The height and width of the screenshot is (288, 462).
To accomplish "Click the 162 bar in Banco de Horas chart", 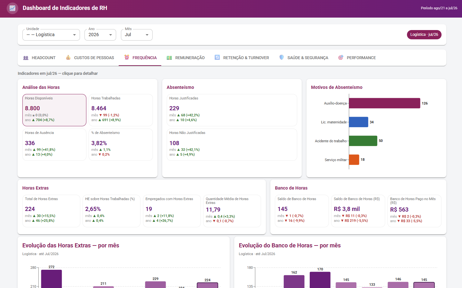I will point(294,282).
